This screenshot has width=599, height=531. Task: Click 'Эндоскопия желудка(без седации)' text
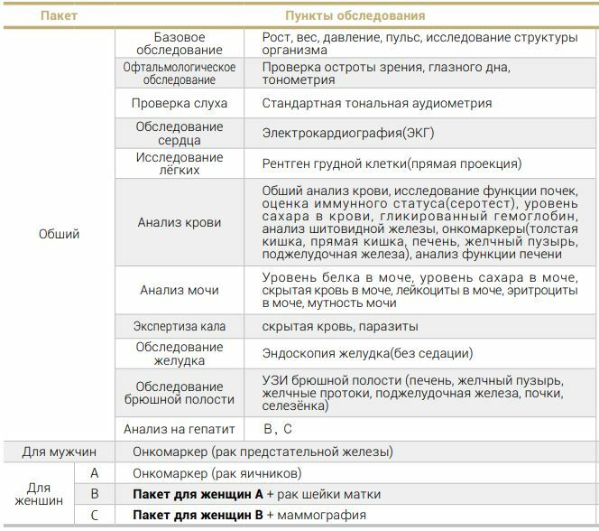(x=367, y=353)
